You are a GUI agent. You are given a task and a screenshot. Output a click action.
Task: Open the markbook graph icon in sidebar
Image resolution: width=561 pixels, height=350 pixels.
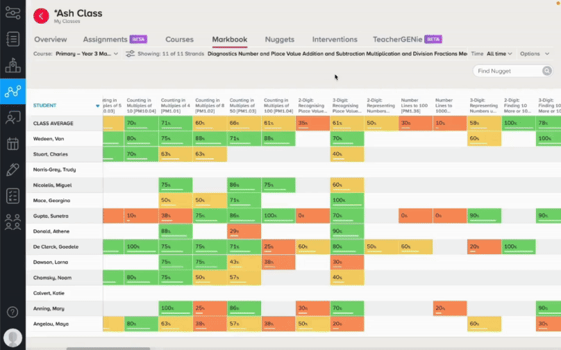[13, 91]
